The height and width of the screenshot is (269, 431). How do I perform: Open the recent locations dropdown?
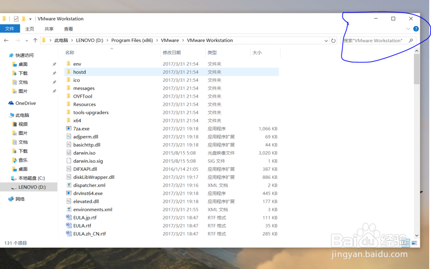[x=27, y=41]
